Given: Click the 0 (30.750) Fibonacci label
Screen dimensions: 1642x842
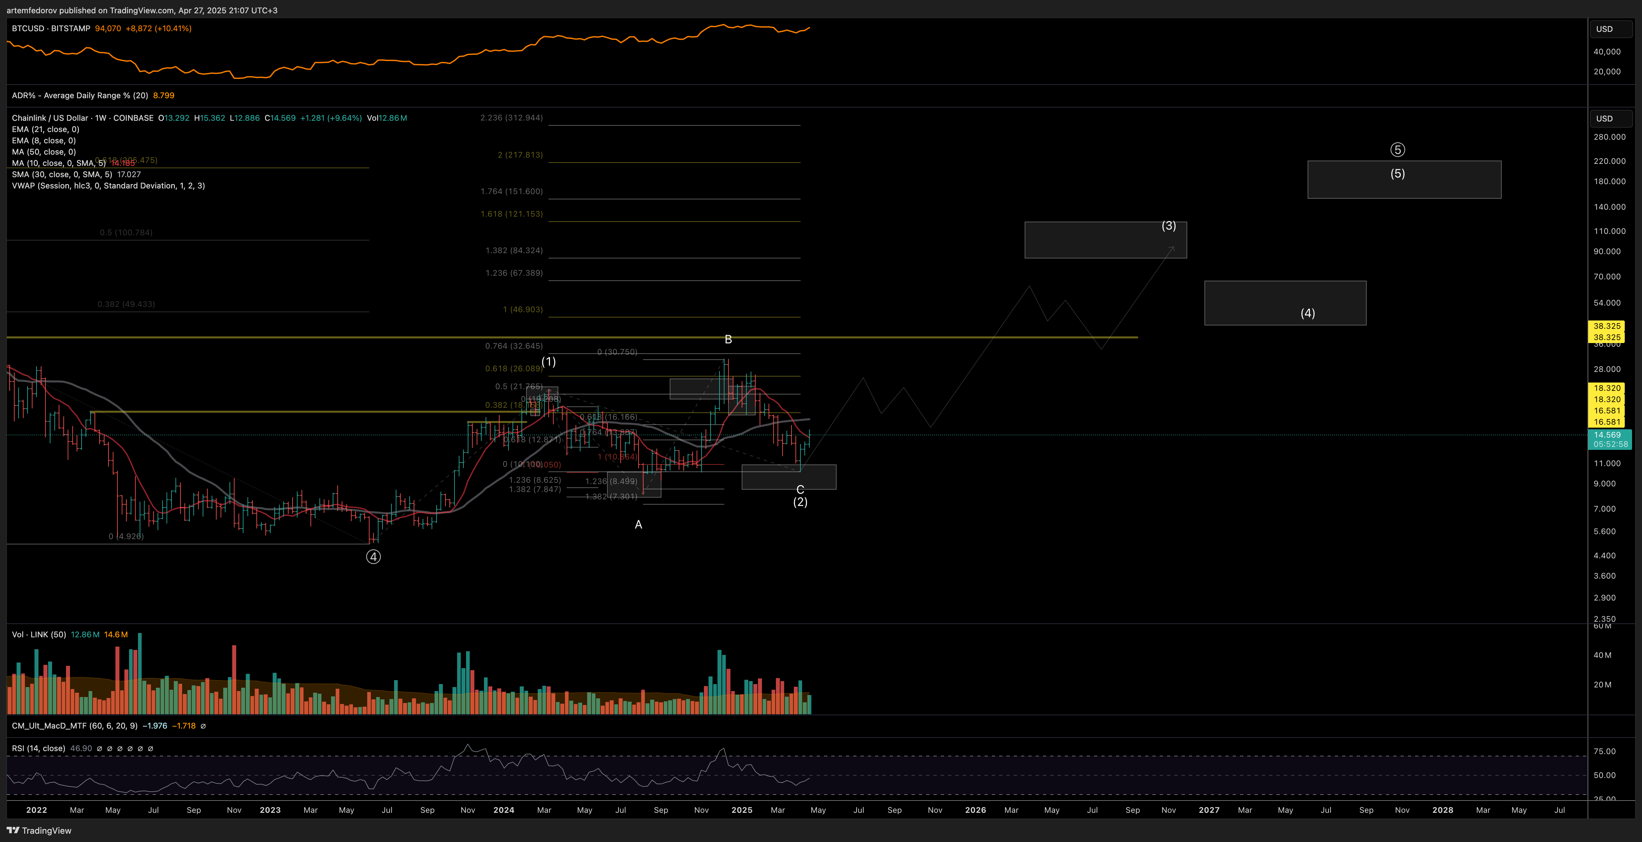Looking at the screenshot, I should coord(617,352).
